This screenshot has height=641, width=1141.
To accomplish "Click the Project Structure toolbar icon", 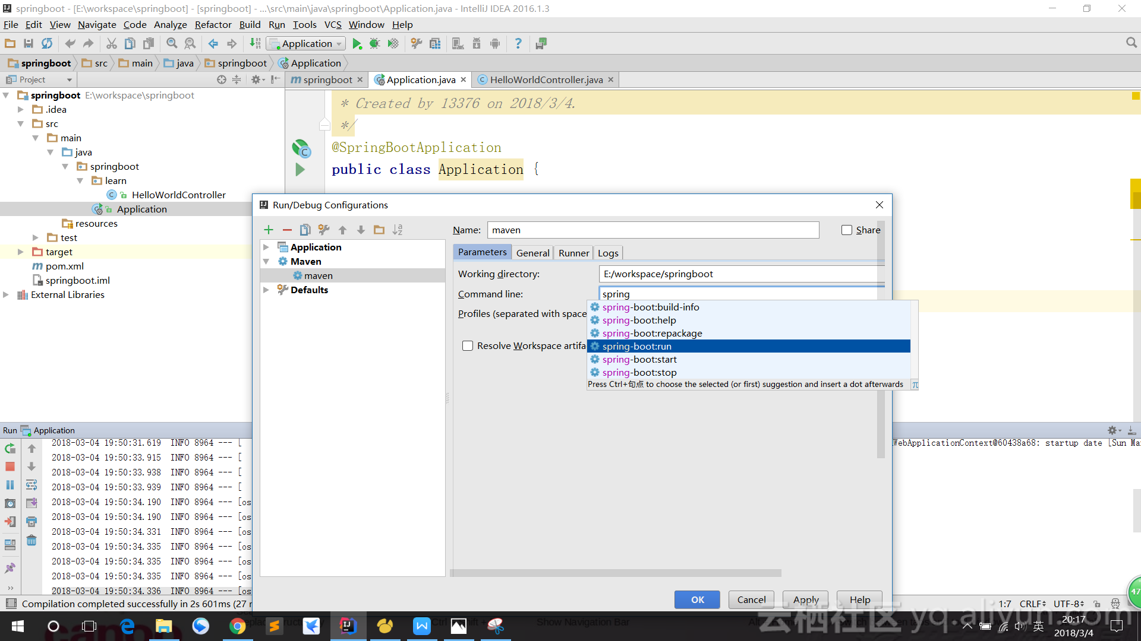I will pyautogui.click(x=435, y=44).
